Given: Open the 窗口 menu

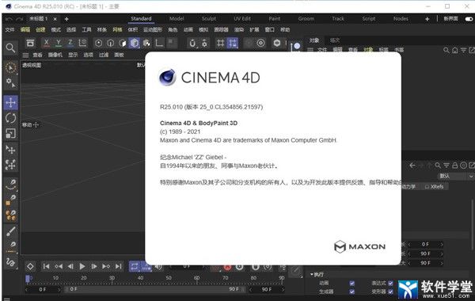Looking at the screenshot, I should 270,29.
